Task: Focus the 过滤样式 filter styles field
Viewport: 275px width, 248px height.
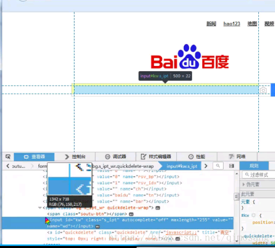Action: pyautogui.click(x=258, y=175)
